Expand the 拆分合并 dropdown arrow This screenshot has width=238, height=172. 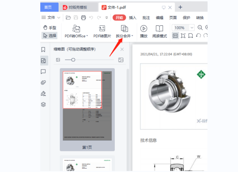click(x=132, y=36)
